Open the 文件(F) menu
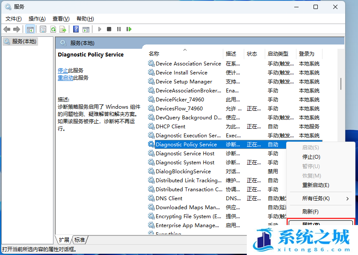The height and width of the screenshot is (255, 358). tap(13, 19)
